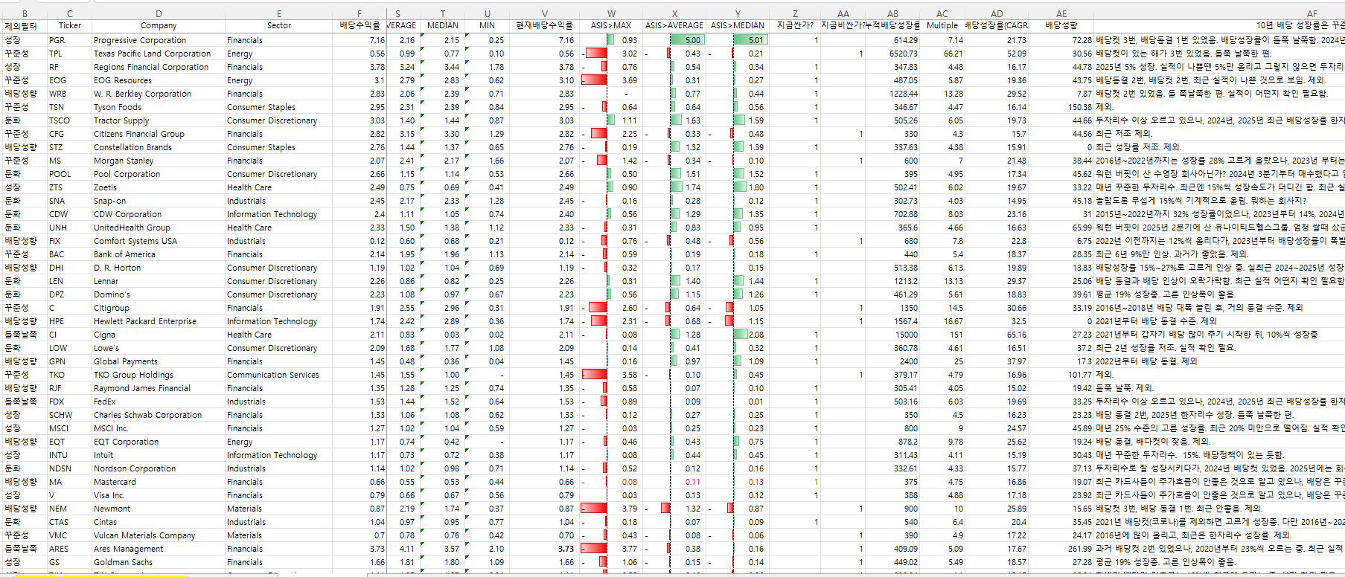Image resolution: width=1345 pixels, height=577 pixels.
Task: Click the ASIS>AVERAGE header cell
Action: coord(674,25)
